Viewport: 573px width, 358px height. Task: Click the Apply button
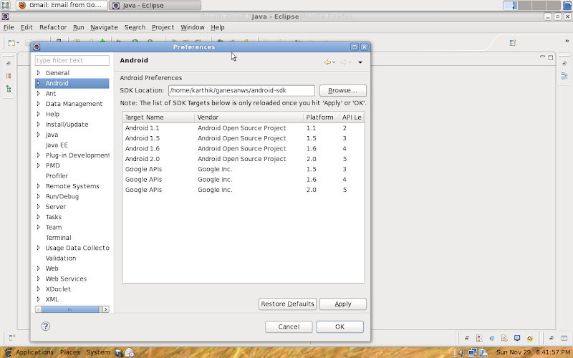tap(343, 304)
